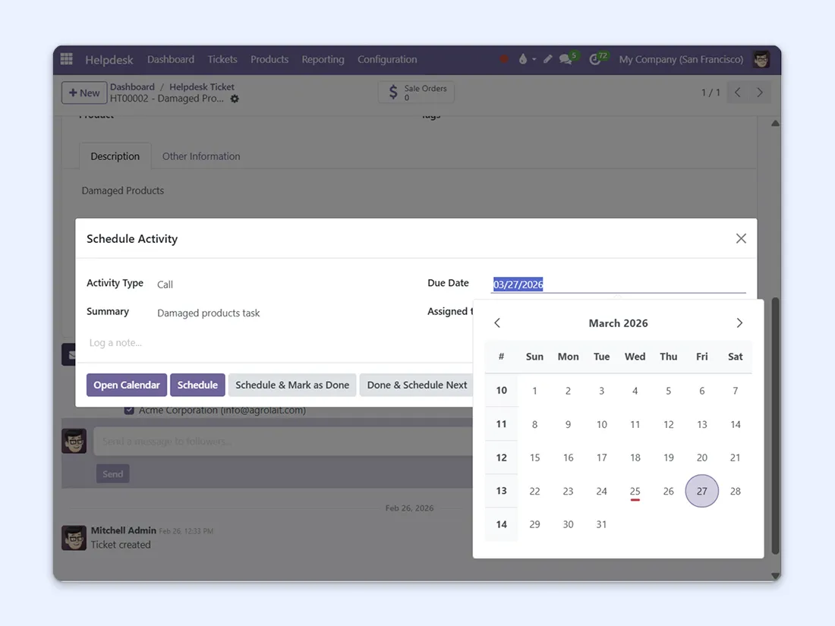
Task: Select March 25 in the calendar
Action: point(635,491)
